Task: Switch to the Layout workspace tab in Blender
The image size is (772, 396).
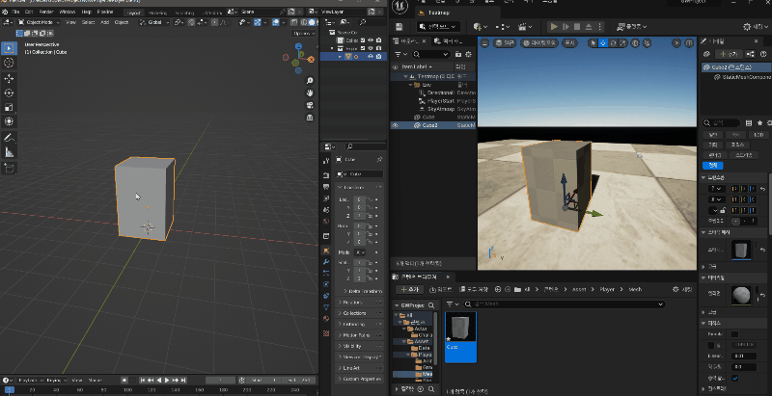Action: pyautogui.click(x=133, y=13)
